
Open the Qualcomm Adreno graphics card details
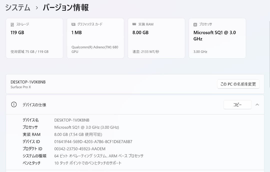coord(95,38)
